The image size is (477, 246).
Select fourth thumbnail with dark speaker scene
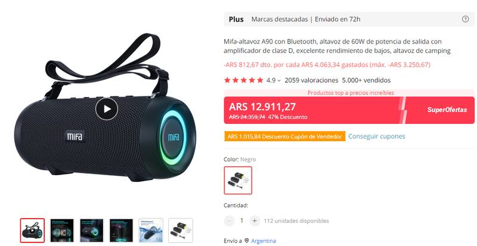coord(122,230)
